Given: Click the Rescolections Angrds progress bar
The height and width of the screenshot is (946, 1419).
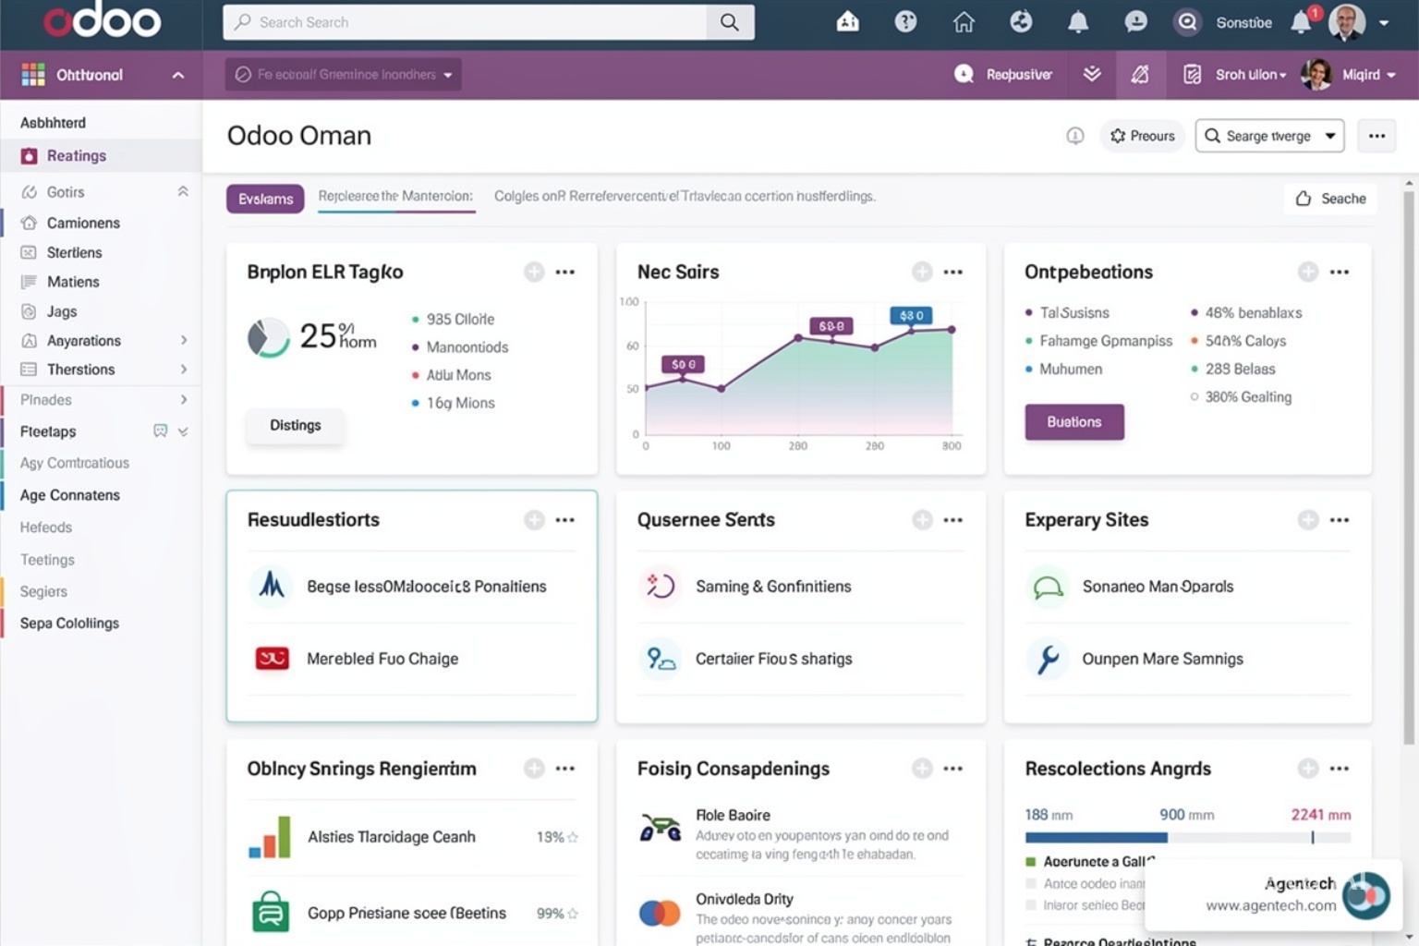Looking at the screenshot, I should (1187, 838).
